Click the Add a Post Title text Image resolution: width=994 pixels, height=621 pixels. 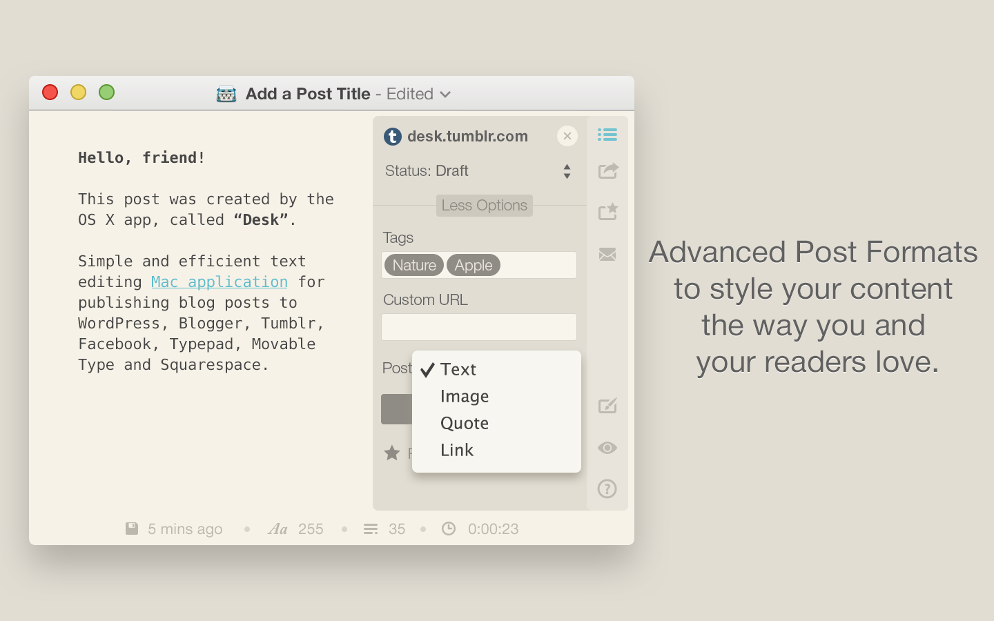point(308,94)
